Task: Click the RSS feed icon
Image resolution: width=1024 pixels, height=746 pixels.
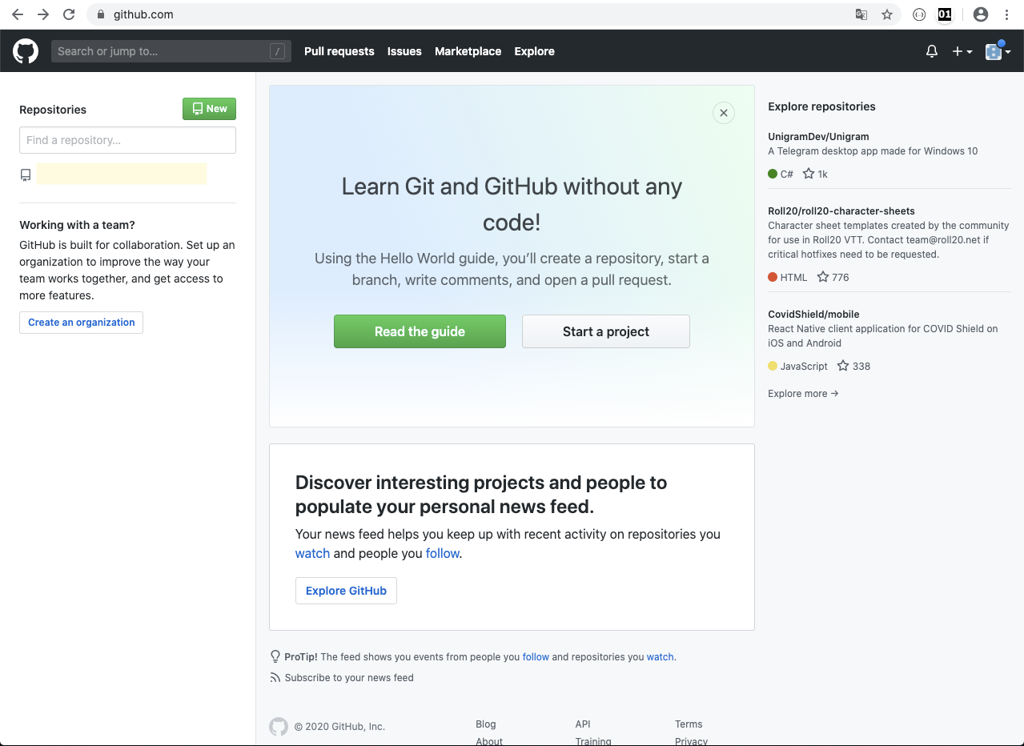Action: (275, 677)
